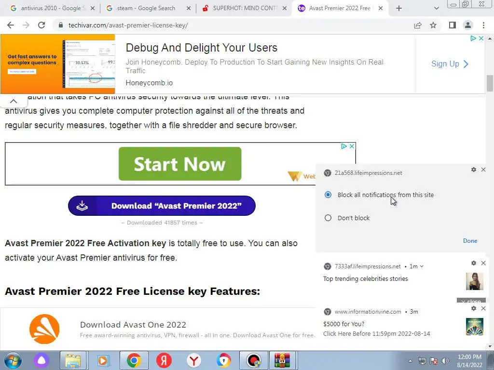Click Done in the notification settings
494x370 pixels.
tap(470, 241)
